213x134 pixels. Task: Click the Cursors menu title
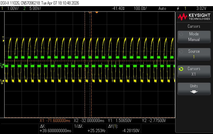click(194, 26)
